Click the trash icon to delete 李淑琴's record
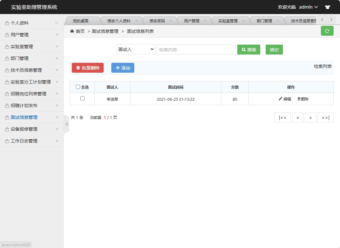This screenshot has height=248, width=340. (x=299, y=99)
